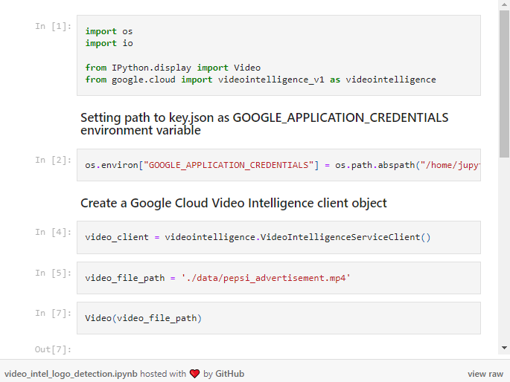
Task: Click the vertical scrollbar thumb
Action: [x=504, y=84]
